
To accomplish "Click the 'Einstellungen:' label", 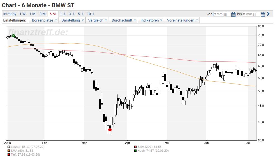I will point(15,20).
